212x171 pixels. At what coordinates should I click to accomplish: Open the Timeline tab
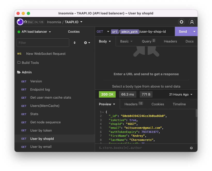[x=179, y=104]
